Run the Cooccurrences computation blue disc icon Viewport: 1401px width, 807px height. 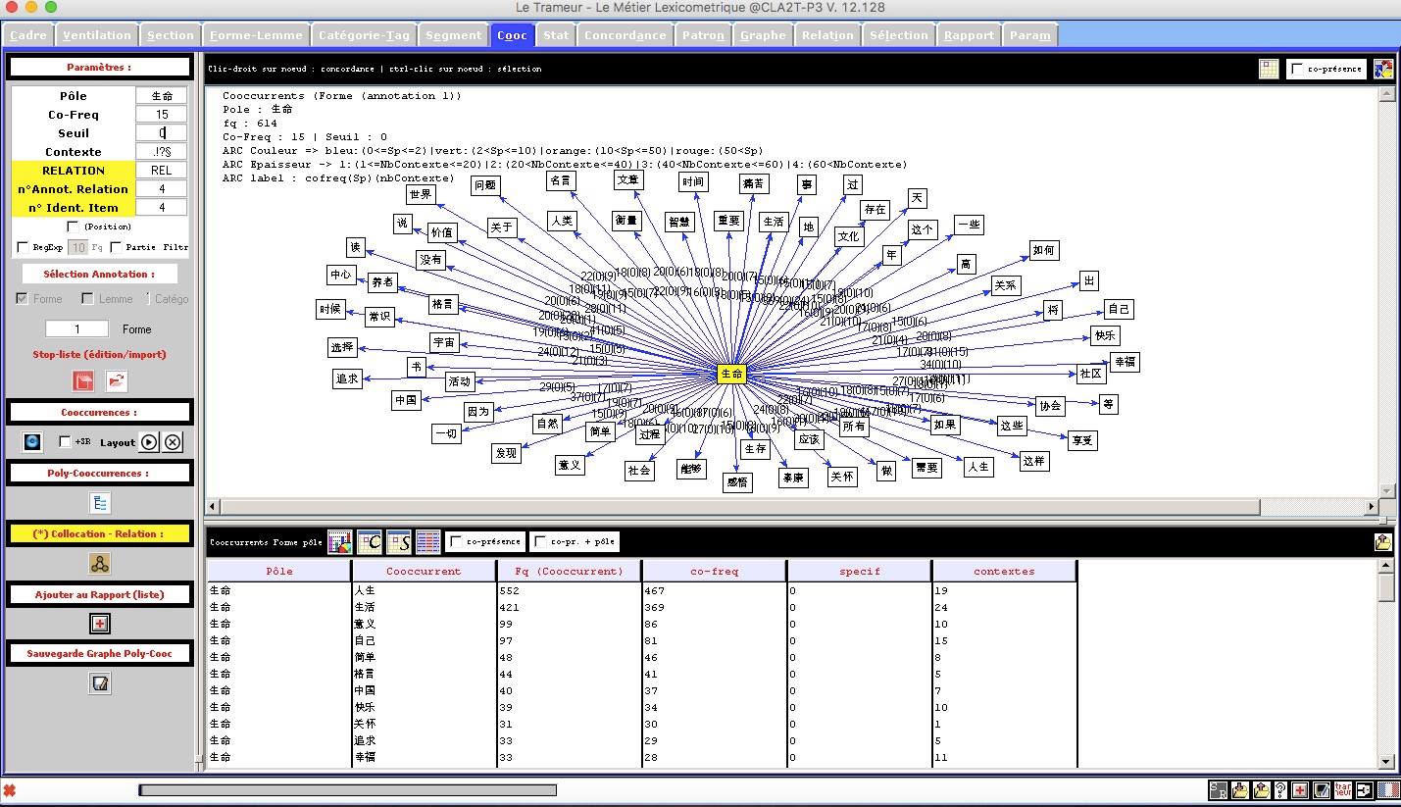coord(32,442)
